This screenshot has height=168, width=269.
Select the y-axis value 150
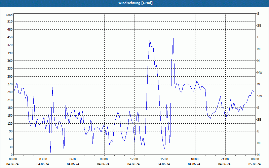10,116
